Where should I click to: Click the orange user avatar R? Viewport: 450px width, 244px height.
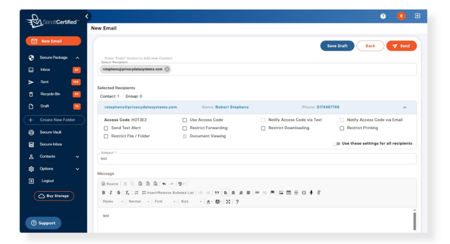click(401, 16)
